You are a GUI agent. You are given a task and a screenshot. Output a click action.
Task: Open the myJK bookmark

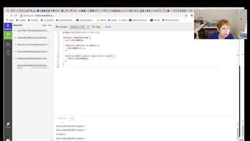pos(112,20)
